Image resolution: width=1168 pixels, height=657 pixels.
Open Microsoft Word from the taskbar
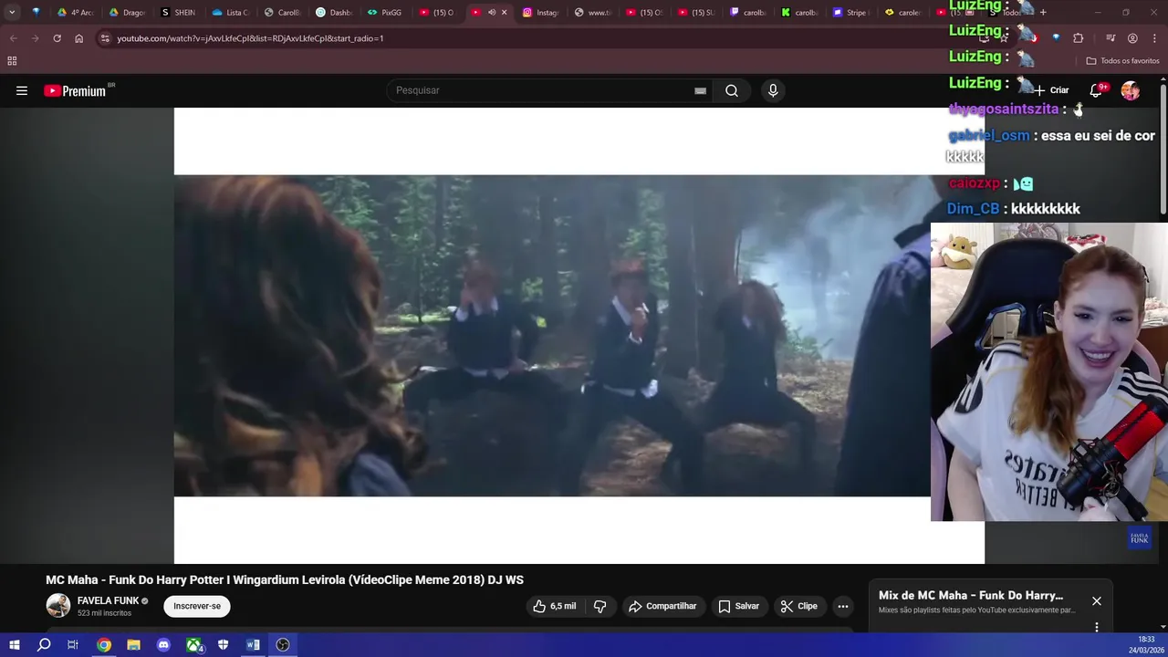[253, 645]
